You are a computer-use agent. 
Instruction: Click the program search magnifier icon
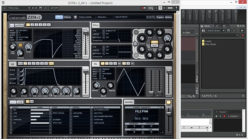pos(154,17)
